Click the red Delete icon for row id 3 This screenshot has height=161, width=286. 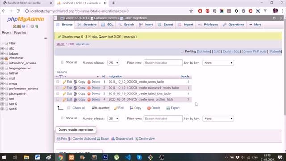point(89,94)
